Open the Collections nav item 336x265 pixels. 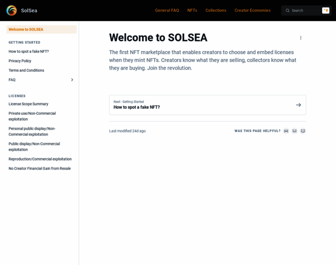[216, 10]
